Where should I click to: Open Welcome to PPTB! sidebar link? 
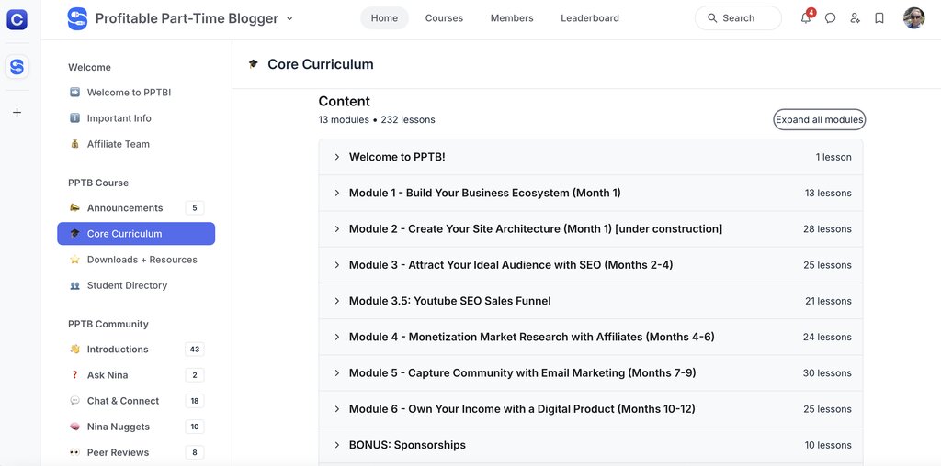(x=136, y=93)
